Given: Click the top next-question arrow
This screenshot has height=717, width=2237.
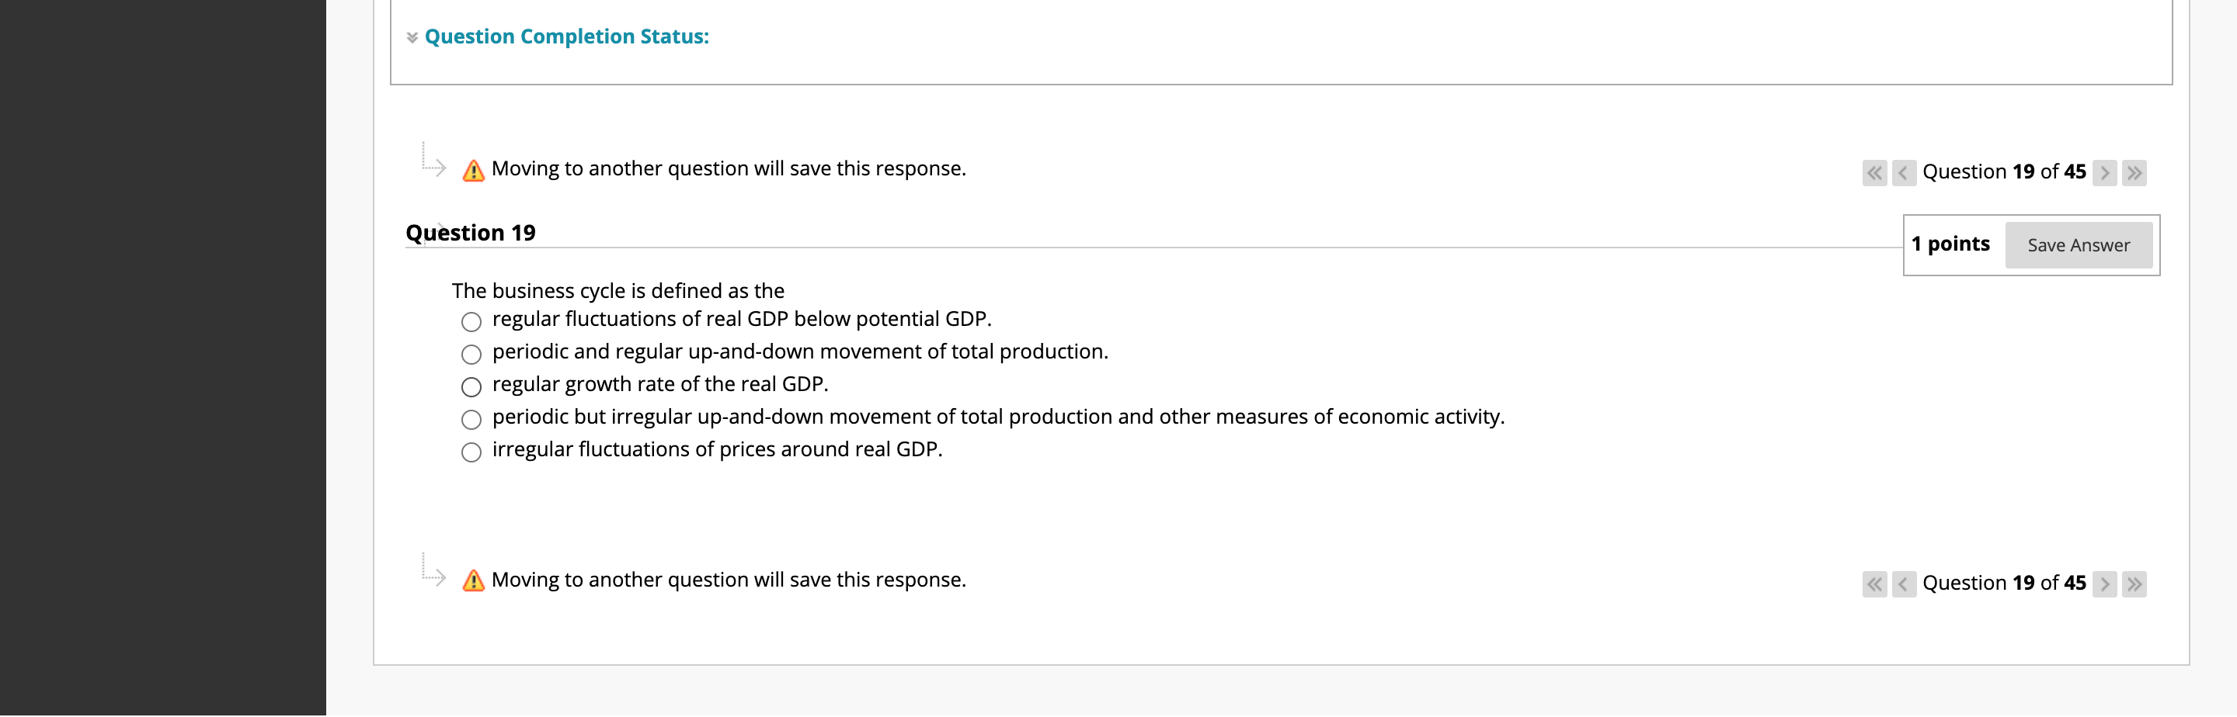Looking at the screenshot, I should click(2105, 171).
